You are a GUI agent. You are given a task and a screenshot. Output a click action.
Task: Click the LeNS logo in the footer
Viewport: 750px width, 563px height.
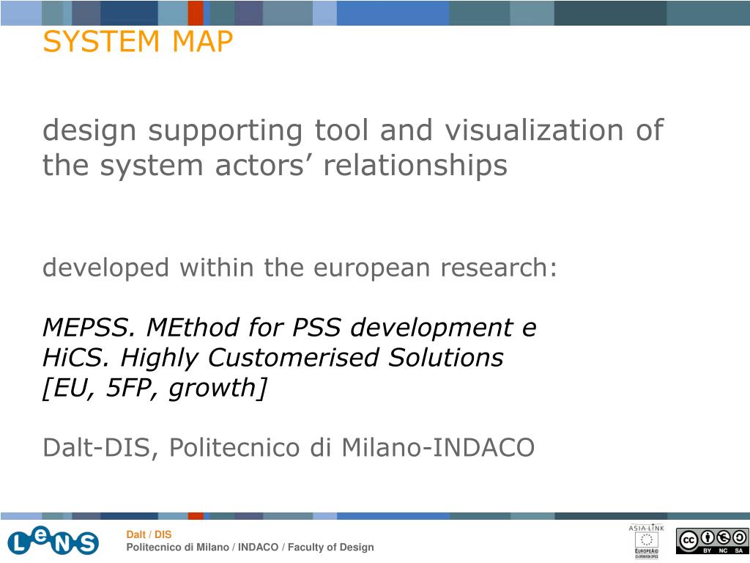tap(53, 542)
